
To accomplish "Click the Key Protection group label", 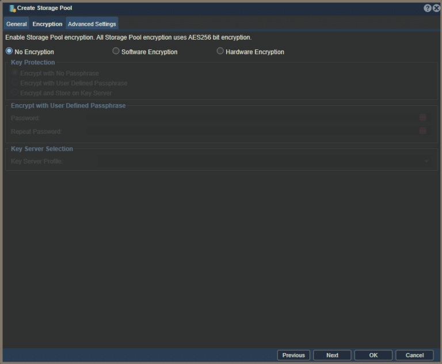I will pyautogui.click(x=33, y=63).
